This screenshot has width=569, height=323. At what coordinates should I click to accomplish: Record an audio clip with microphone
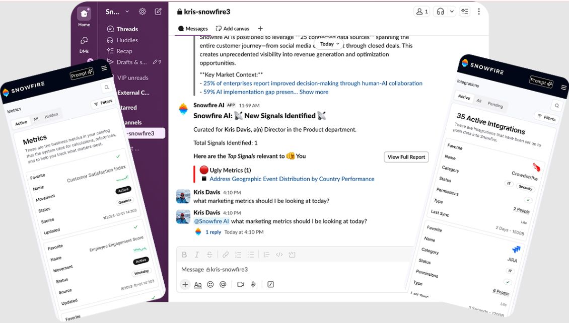pos(253,285)
